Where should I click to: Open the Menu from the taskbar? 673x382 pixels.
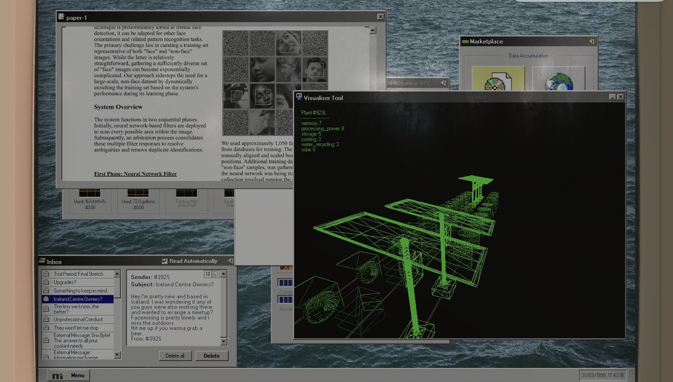[77, 375]
